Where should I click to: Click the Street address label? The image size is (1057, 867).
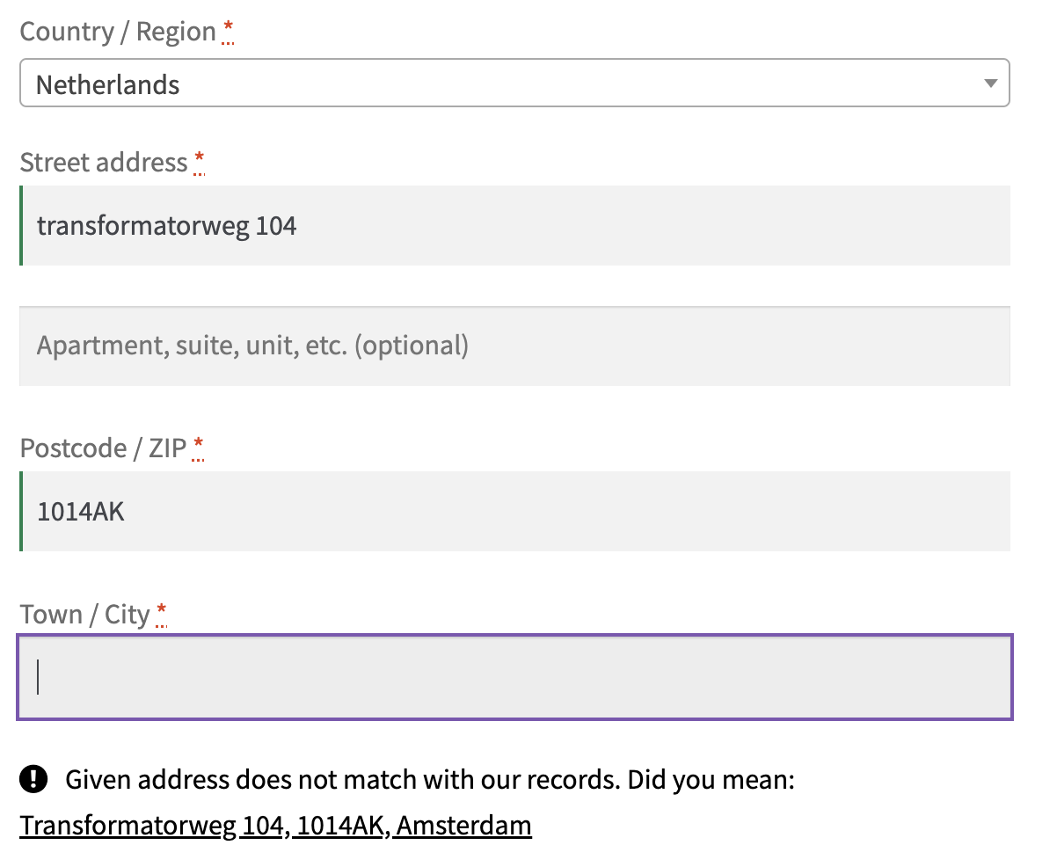coord(104,163)
